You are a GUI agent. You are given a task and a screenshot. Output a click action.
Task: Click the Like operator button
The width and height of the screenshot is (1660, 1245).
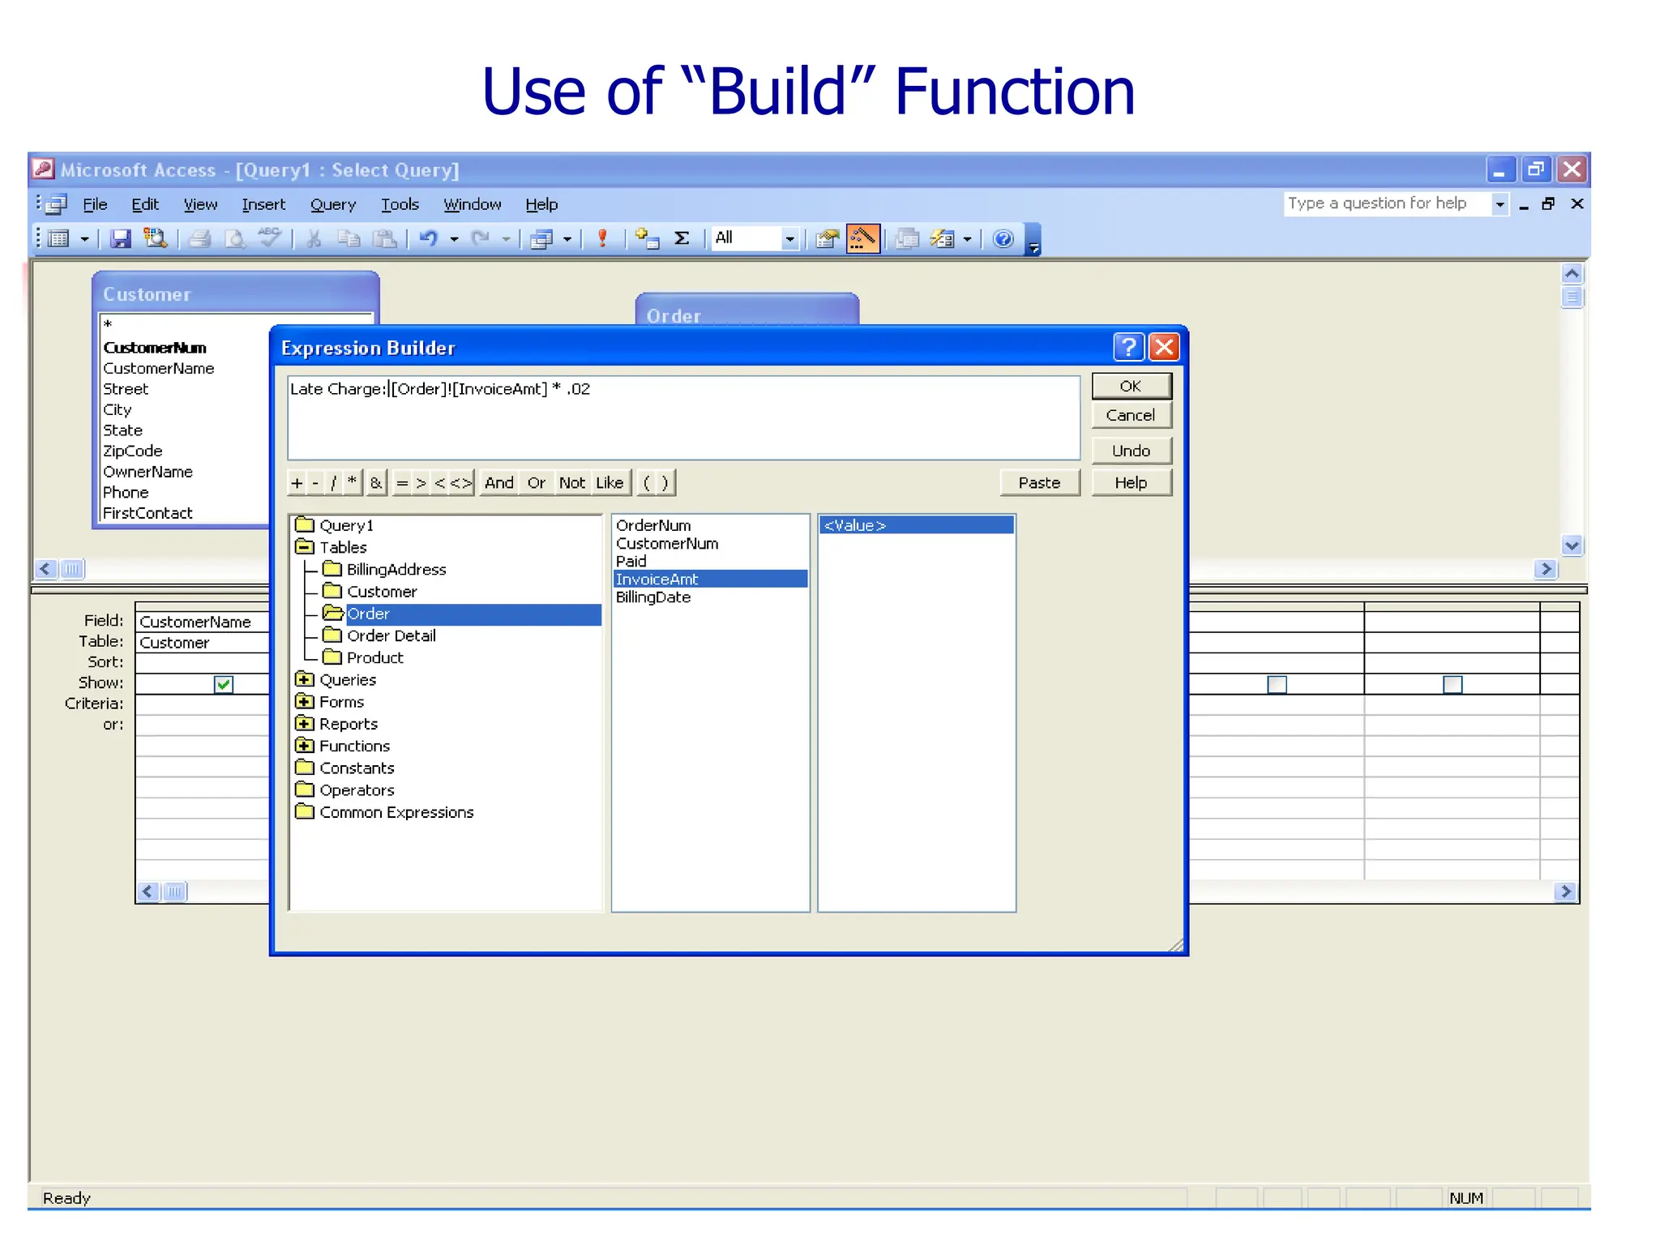(610, 482)
